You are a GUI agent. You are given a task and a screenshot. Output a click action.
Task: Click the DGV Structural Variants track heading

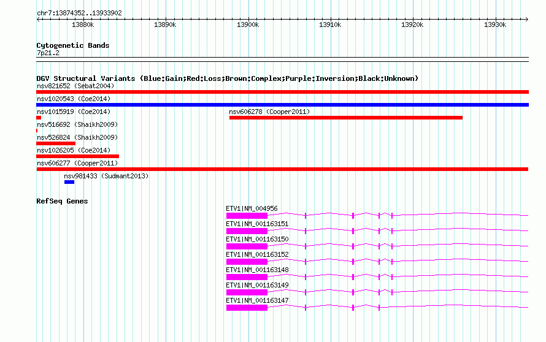pyautogui.click(x=228, y=78)
